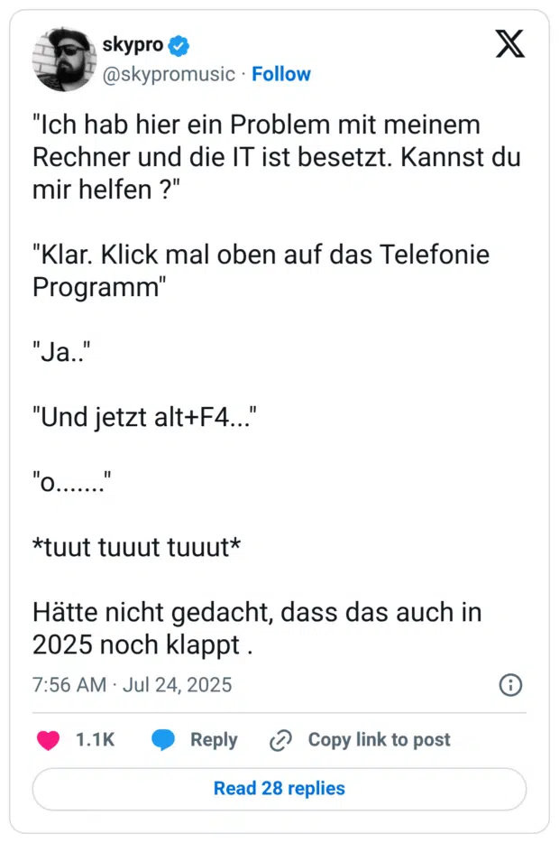Click the Read 28 replies button
This screenshot has height=843, width=559.
[279, 789]
